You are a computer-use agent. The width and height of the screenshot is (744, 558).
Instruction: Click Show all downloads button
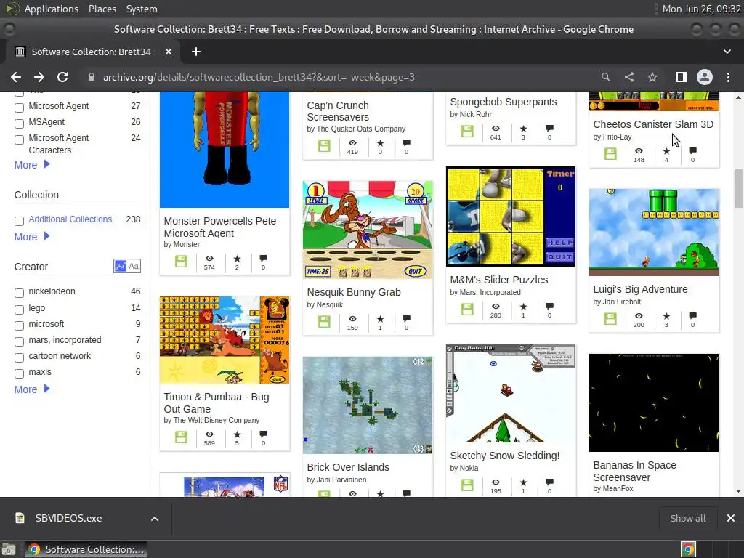pos(688,518)
